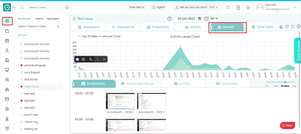Expand the anirudh user profile menu
This screenshot has height=134, width=301.
[x=294, y=7]
